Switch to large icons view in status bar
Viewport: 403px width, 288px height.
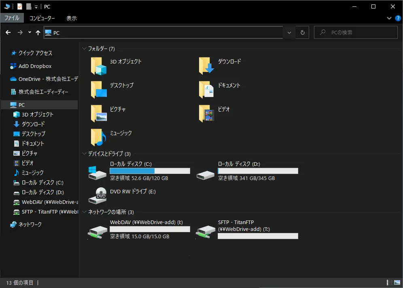[x=397, y=283]
